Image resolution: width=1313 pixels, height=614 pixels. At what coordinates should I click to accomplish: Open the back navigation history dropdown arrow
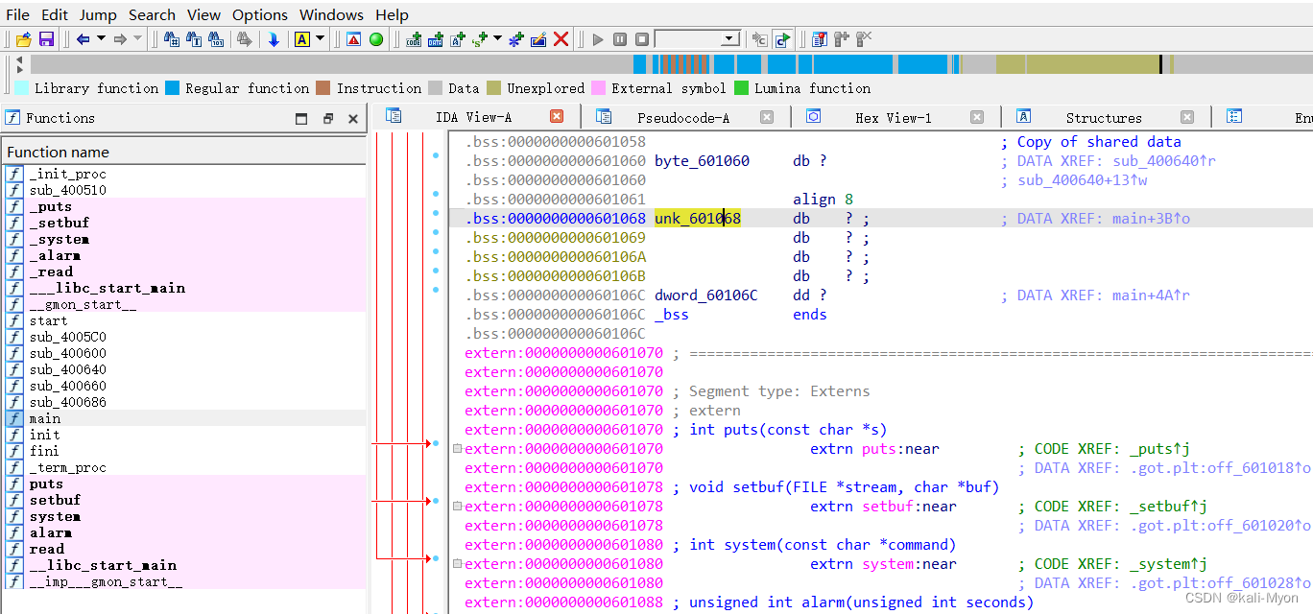coord(102,38)
